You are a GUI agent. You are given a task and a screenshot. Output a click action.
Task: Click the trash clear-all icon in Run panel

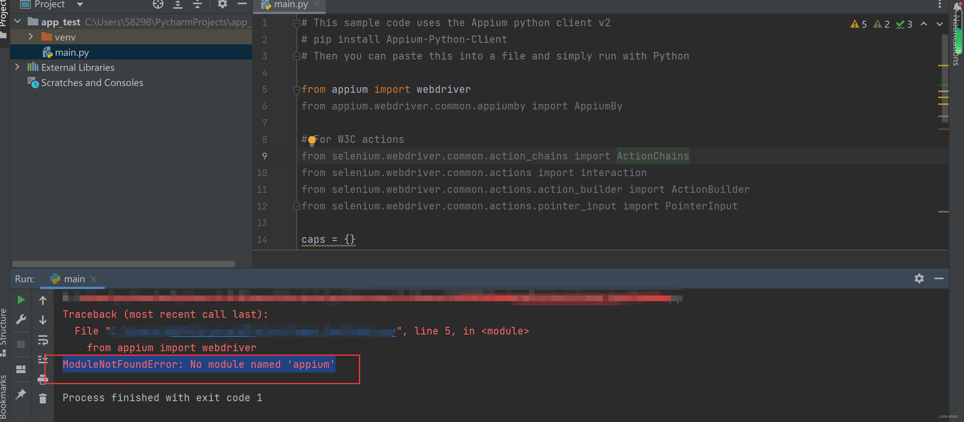click(x=43, y=398)
